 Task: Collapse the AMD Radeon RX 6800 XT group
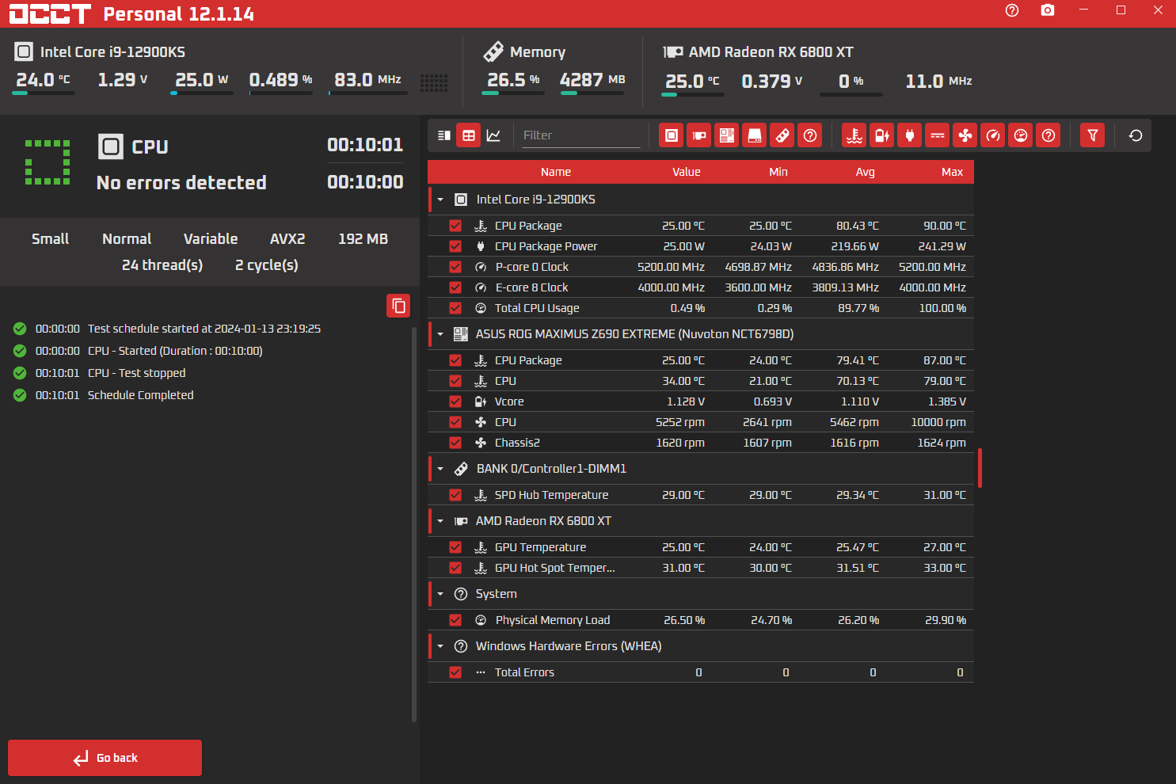(441, 521)
